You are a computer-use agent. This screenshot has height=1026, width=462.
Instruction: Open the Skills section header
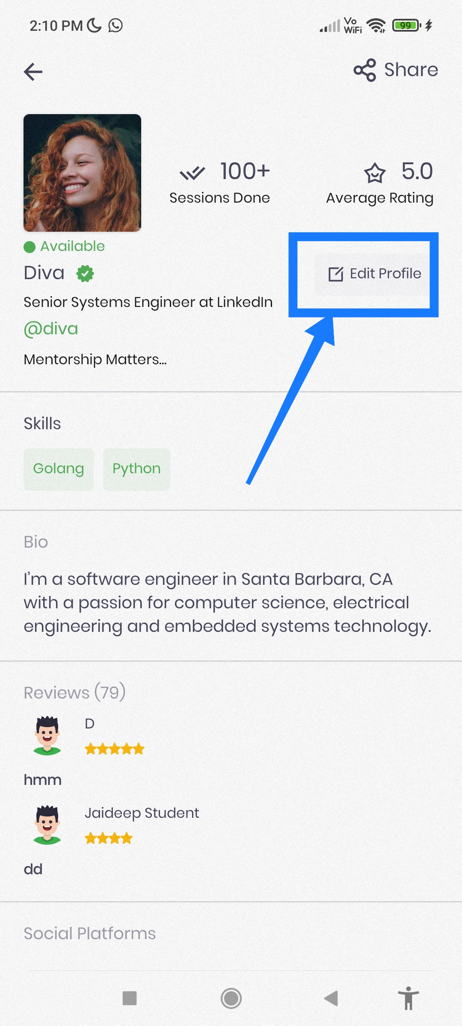tap(41, 423)
